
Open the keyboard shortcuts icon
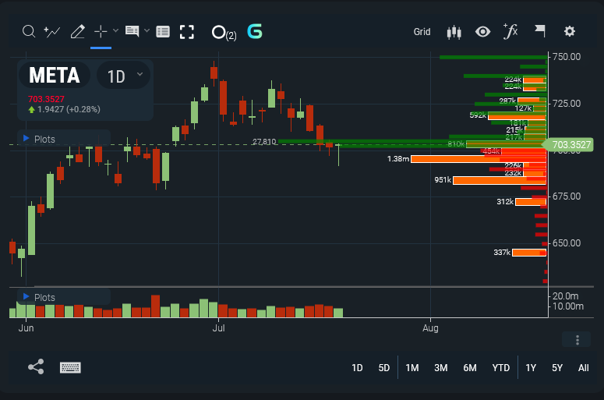[70, 367]
